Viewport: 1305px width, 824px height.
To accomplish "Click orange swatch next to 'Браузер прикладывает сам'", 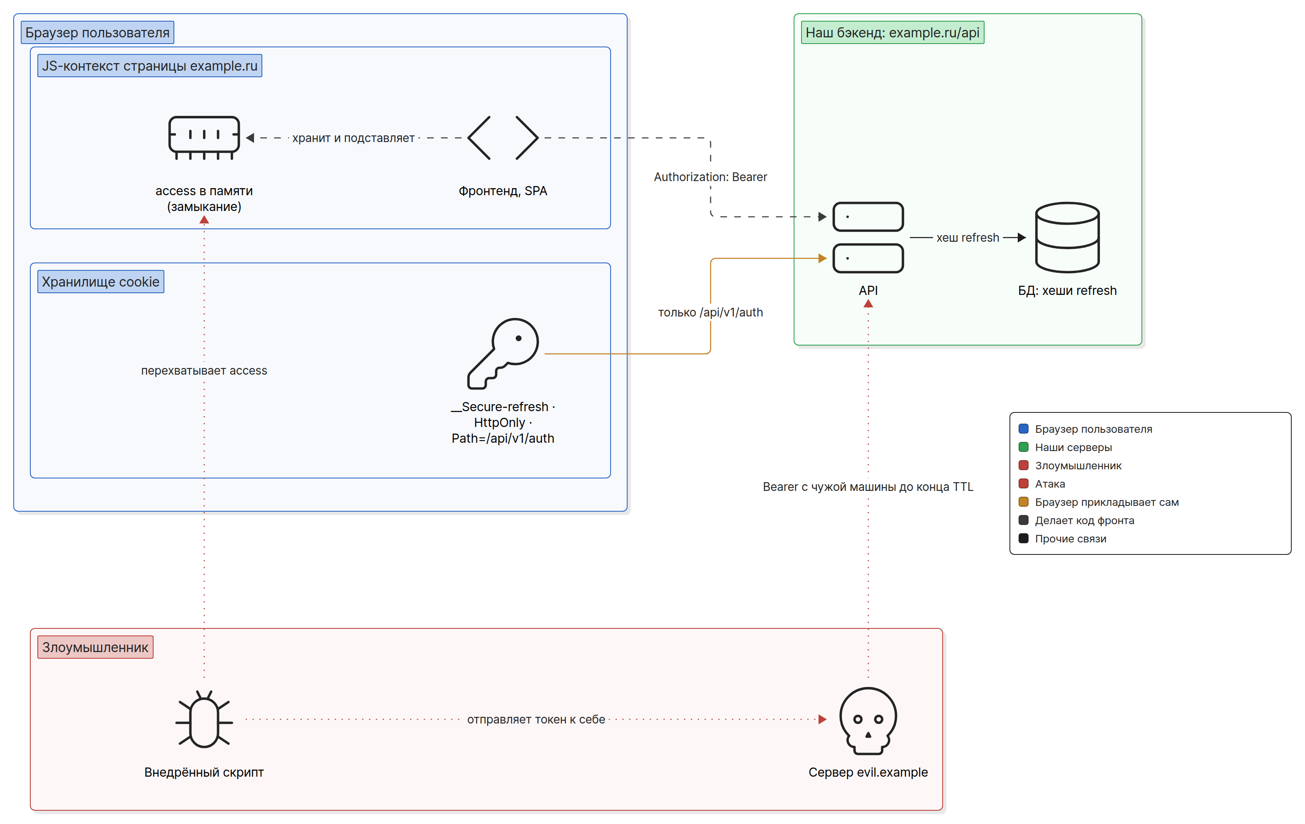I will 1023,502.
